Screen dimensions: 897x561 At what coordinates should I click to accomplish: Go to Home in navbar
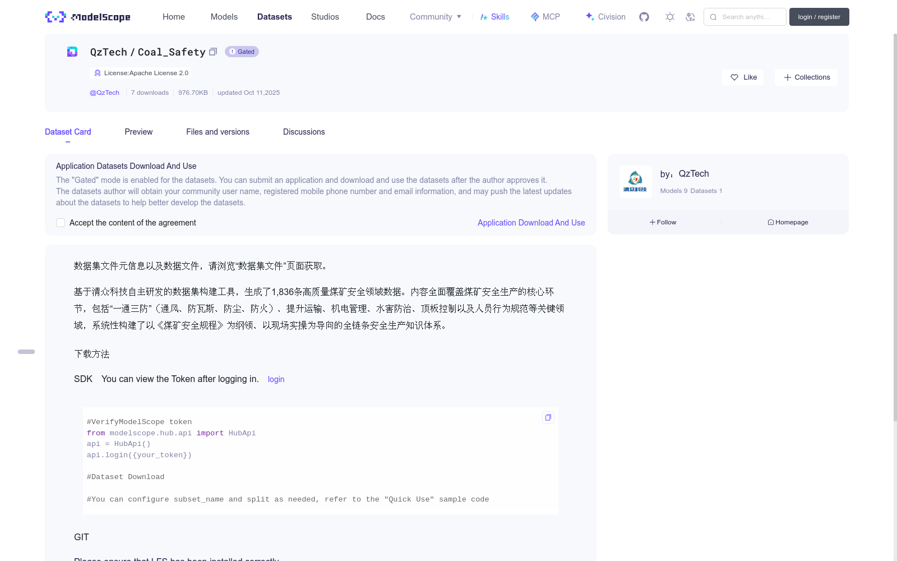point(174,17)
